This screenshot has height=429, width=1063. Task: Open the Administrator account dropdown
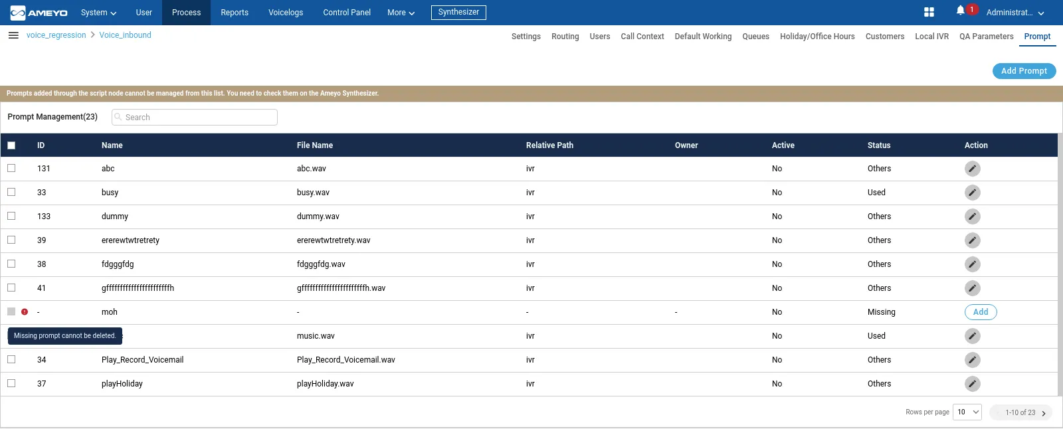pos(1015,13)
